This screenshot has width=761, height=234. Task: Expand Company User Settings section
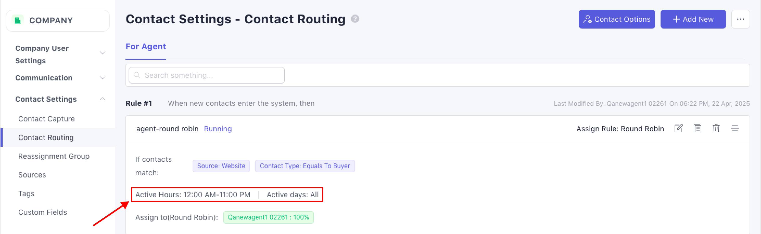click(x=102, y=53)
